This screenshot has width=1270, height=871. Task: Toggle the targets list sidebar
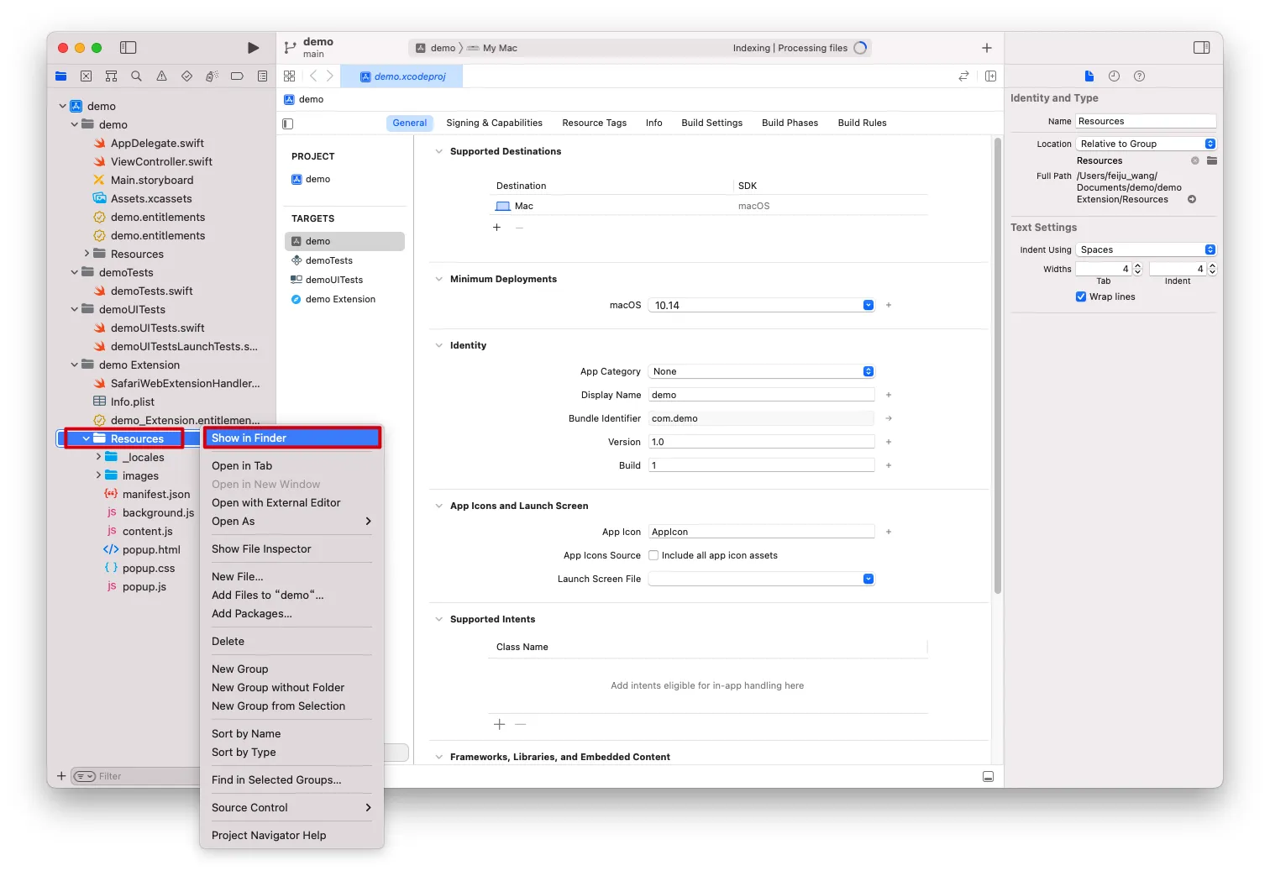point(288,123)
